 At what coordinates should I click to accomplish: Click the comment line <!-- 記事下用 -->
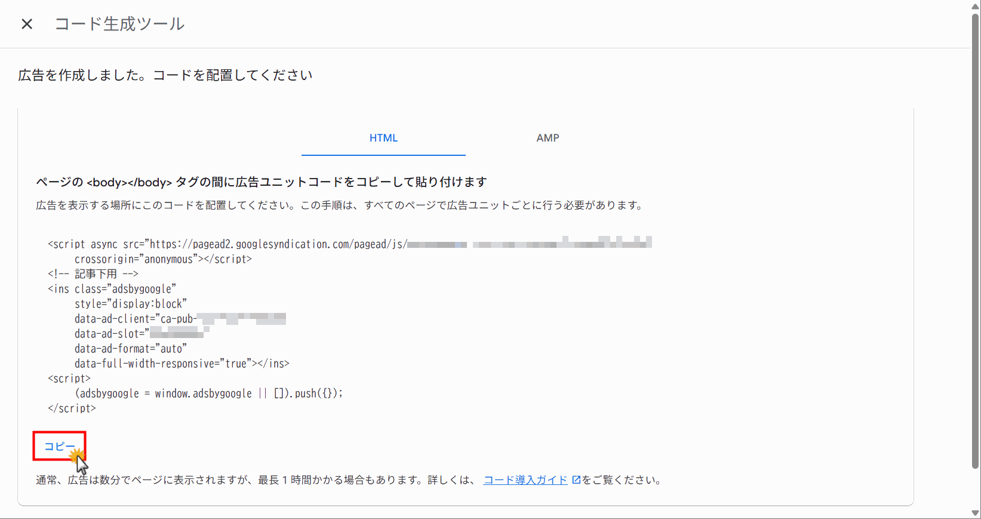click(x=93, y=274)
